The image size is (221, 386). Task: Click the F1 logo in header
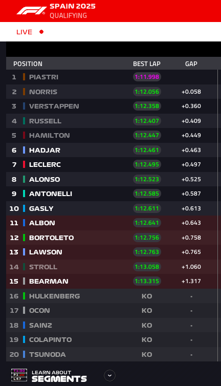(32, 11)
